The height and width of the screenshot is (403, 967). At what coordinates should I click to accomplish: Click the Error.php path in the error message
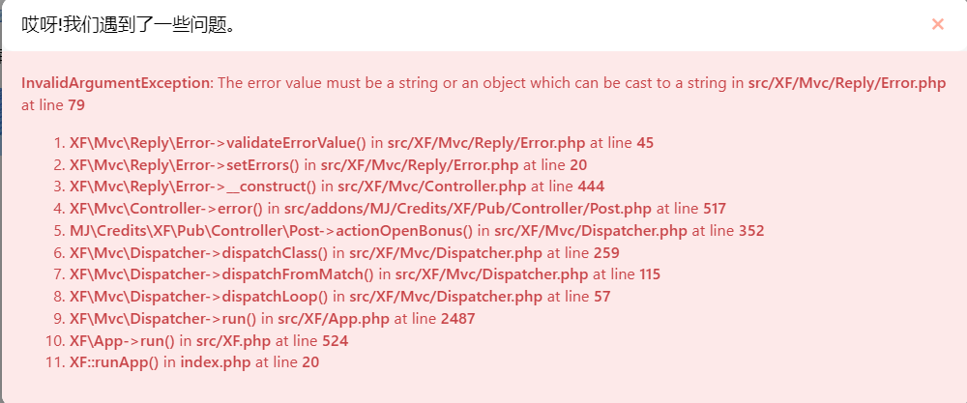(x=846, y=83)
